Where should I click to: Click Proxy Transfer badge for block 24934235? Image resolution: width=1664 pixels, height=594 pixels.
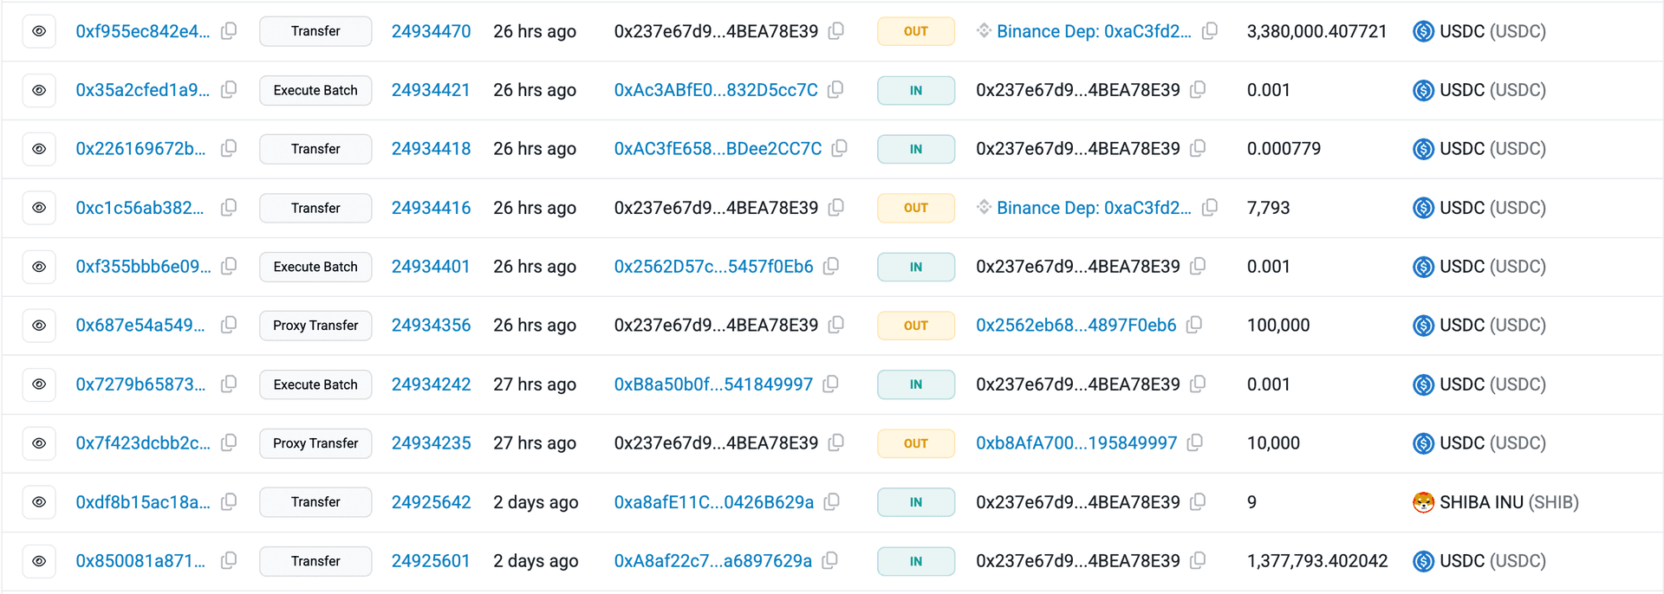(315, 443)
